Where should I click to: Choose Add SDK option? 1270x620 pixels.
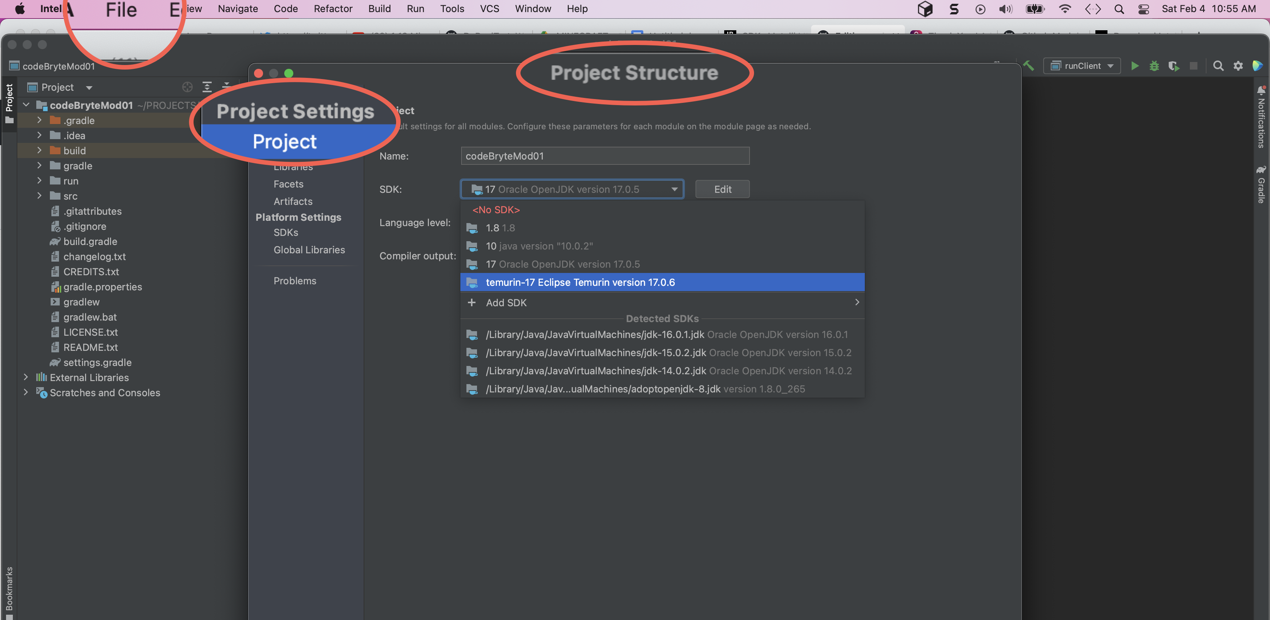[506, 302]
